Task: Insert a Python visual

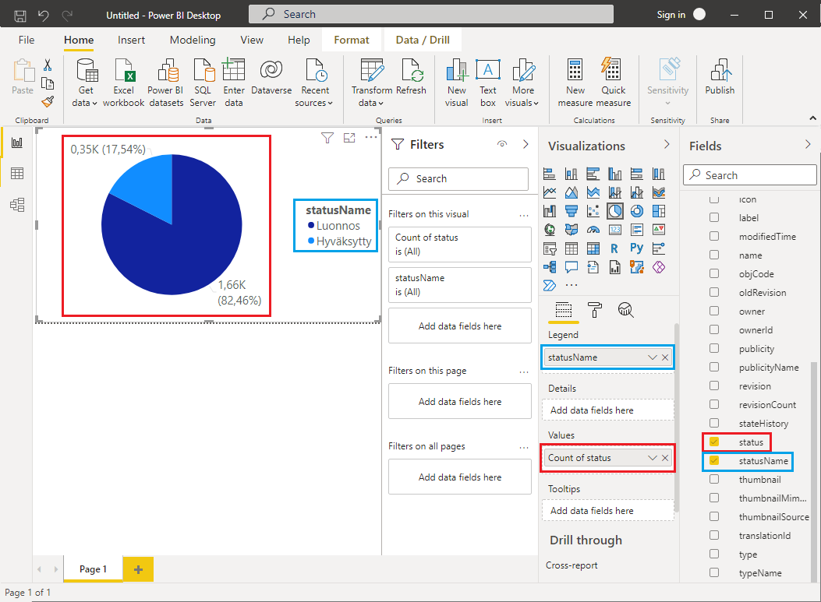Action: tap(635, 248)
